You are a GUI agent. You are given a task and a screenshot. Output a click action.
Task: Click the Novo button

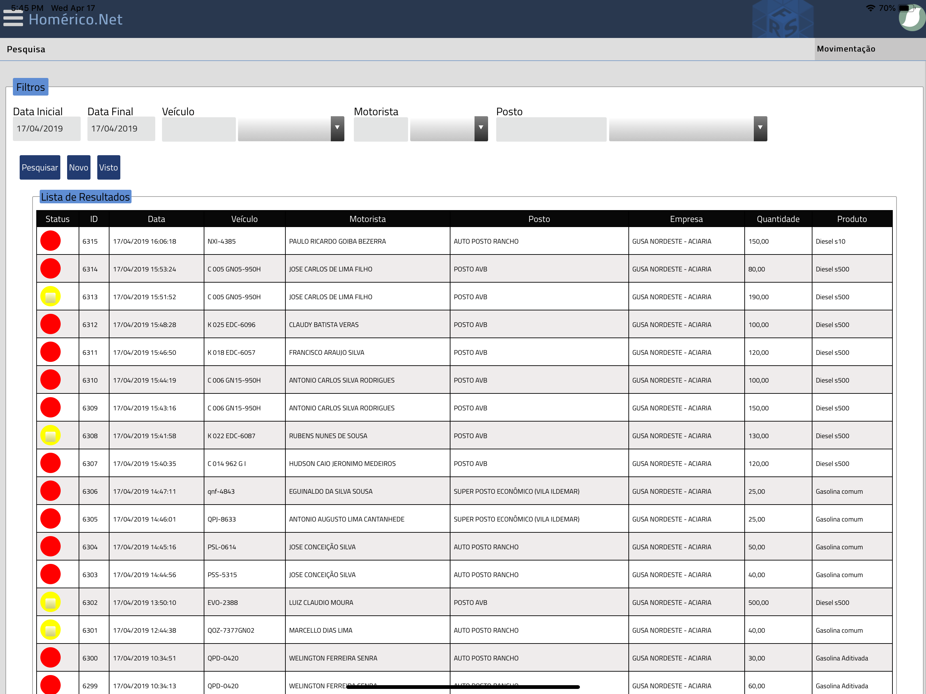[79, 167]
